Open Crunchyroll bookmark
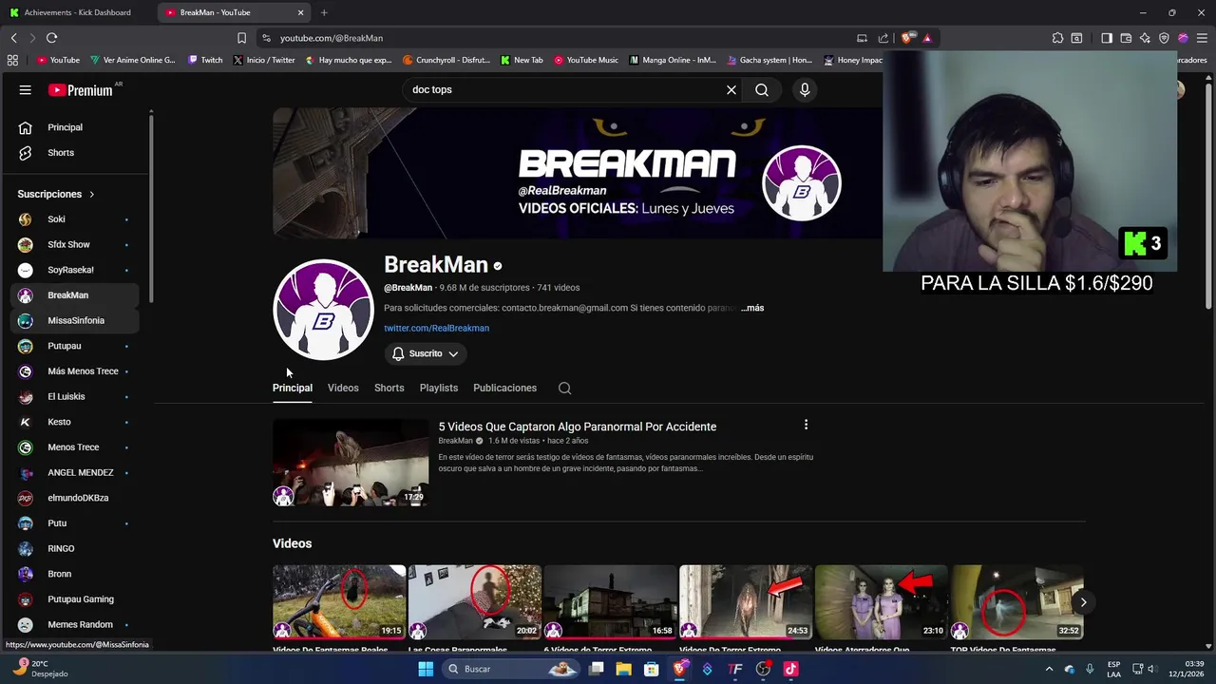1216x684 pixels. coord(446,60)
